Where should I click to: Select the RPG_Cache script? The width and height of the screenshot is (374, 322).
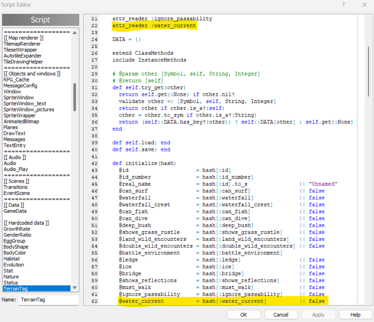16,80
